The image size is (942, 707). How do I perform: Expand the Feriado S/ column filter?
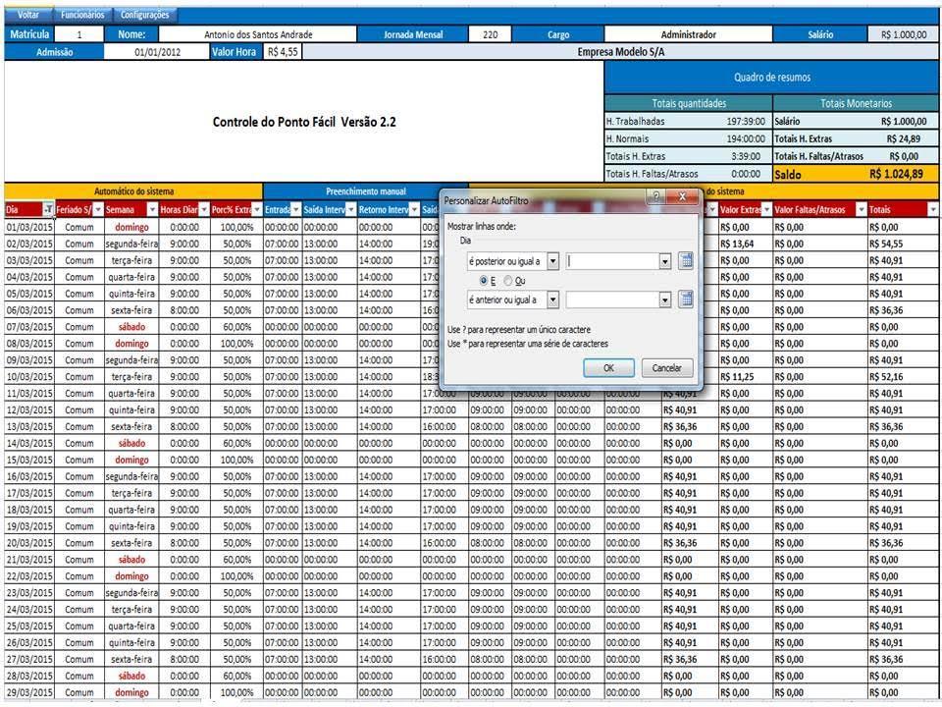98,209
